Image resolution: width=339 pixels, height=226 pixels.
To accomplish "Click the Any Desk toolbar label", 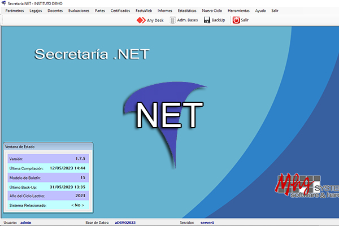I will 155,20.
